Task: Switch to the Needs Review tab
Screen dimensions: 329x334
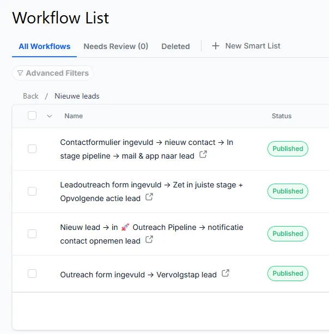Action: click(x=115, y=46)
